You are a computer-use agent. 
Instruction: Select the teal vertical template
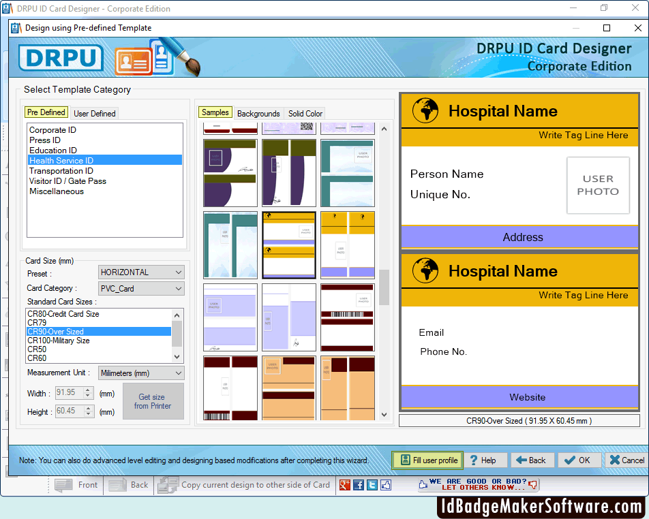[x=230, y=245]
